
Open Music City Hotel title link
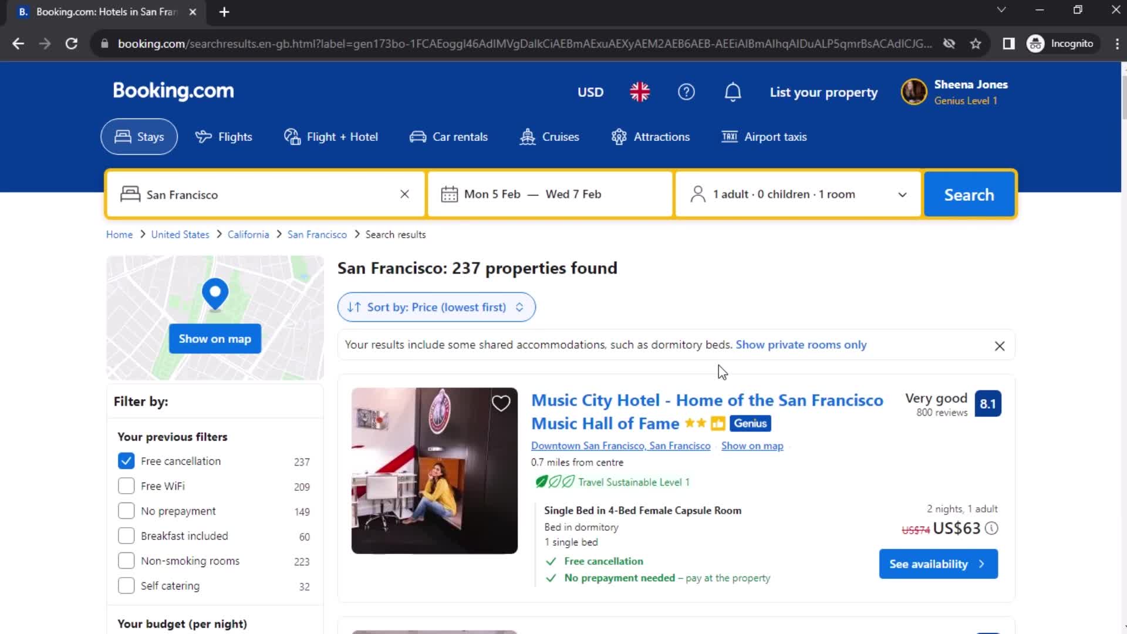(707, 412)
